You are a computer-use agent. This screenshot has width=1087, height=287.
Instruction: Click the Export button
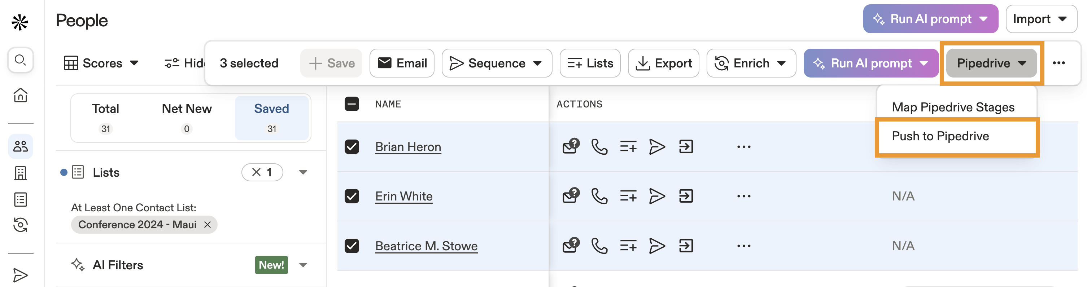(x=663, y=63)
